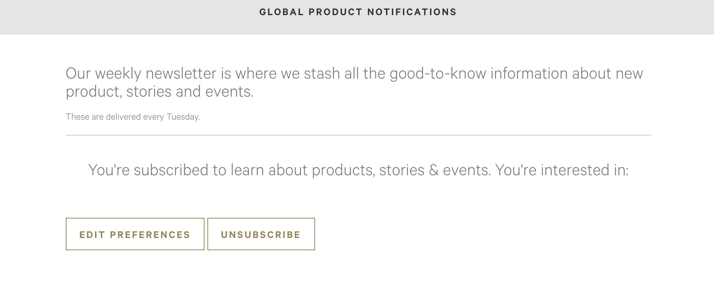
Task: Click 'product, stories and events.' line
Action: (x=159, y=92)
